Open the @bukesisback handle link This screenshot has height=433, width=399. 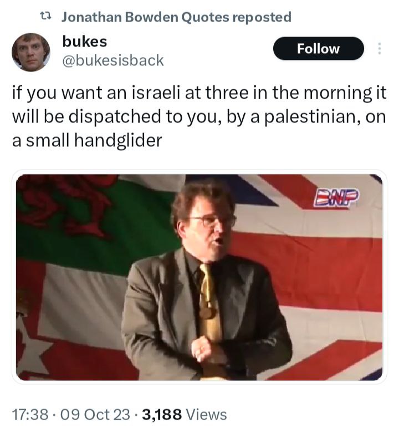(x=113, y=60)
